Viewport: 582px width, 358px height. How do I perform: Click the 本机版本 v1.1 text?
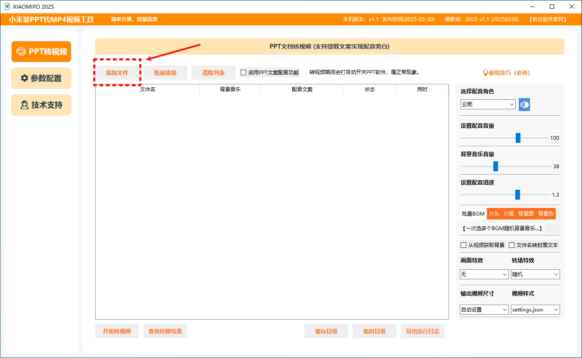coord(361,19)
